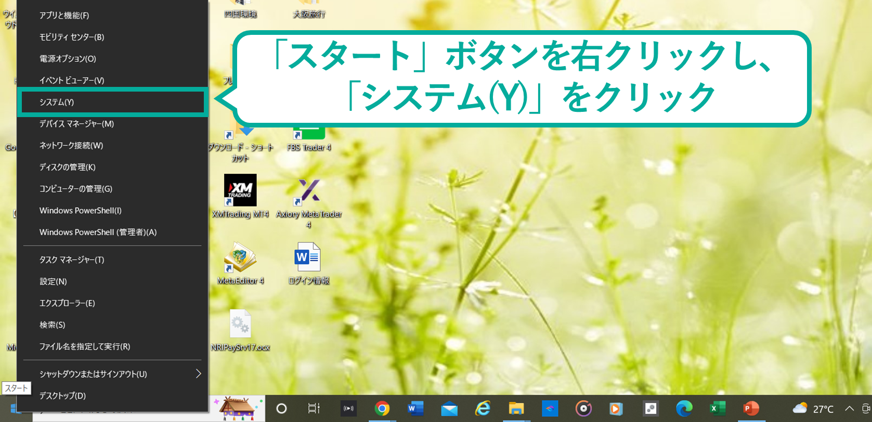872x422 pixels.
Task: Open the XMTrading MT4 desktop shortcut
Action: pyautogui.click(x=240, y=196)
